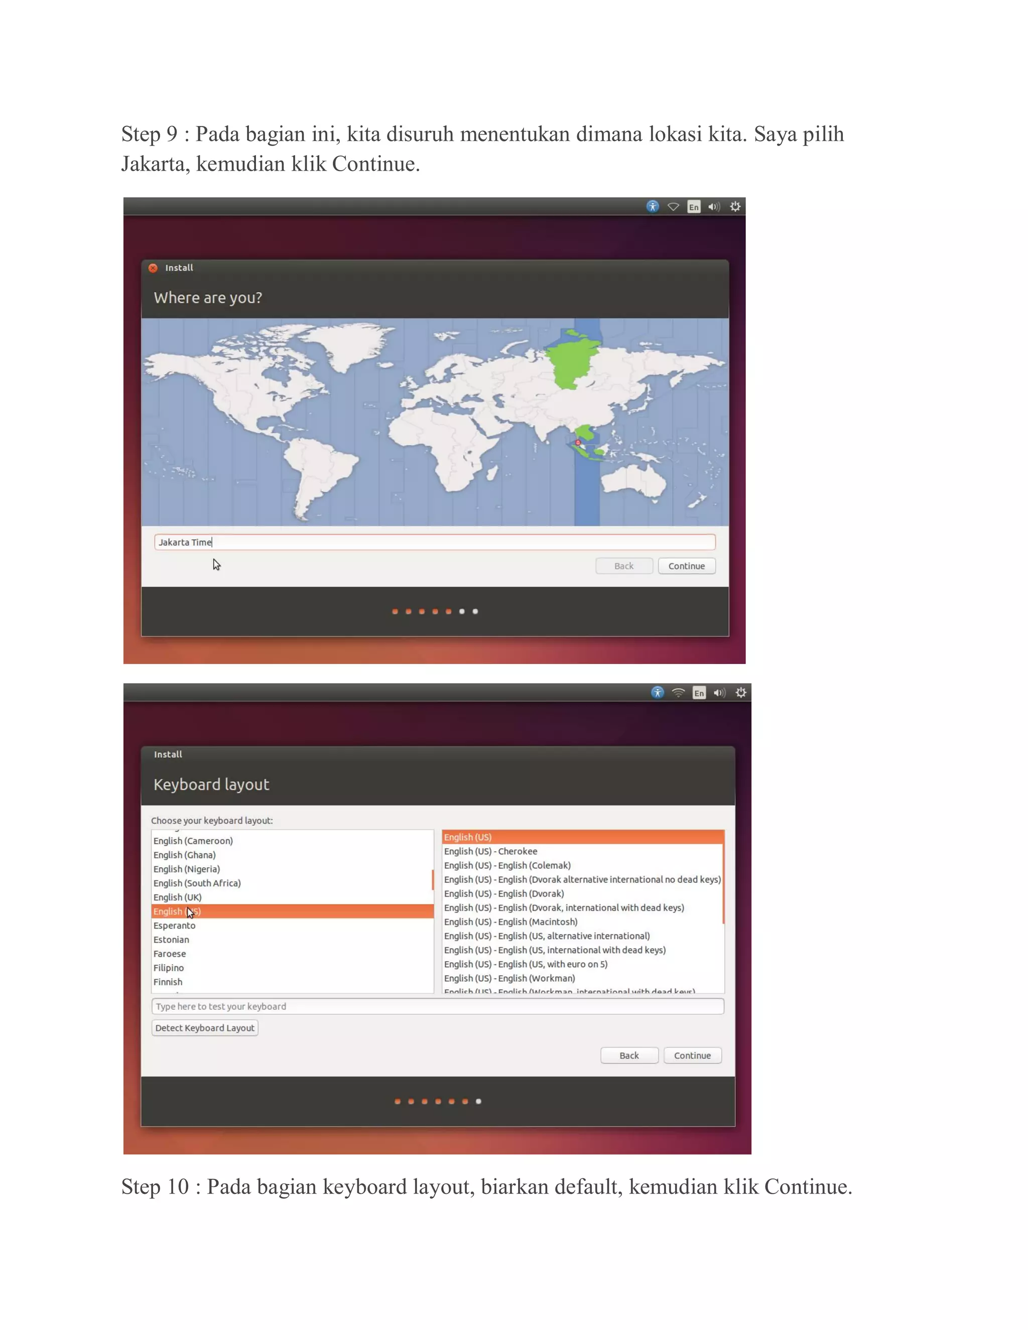This screenshot has height=1330, width=1028.
Task: Select English (US) - Cherokee variant
Action: [491, 851]
